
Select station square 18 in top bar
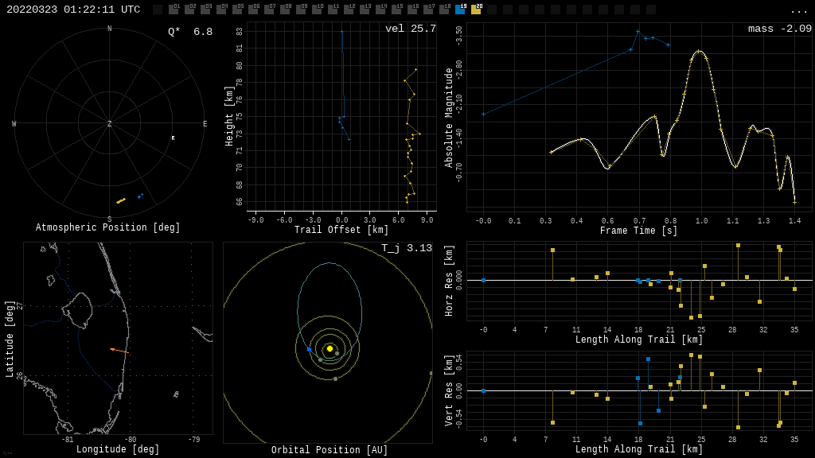tap(444, 10)
